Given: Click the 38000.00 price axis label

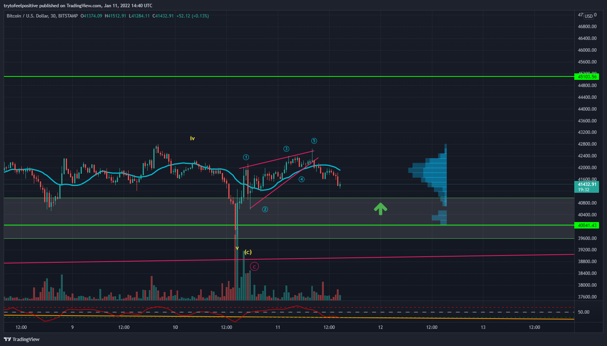Looking at the screenshot, I should coord(587,285).
